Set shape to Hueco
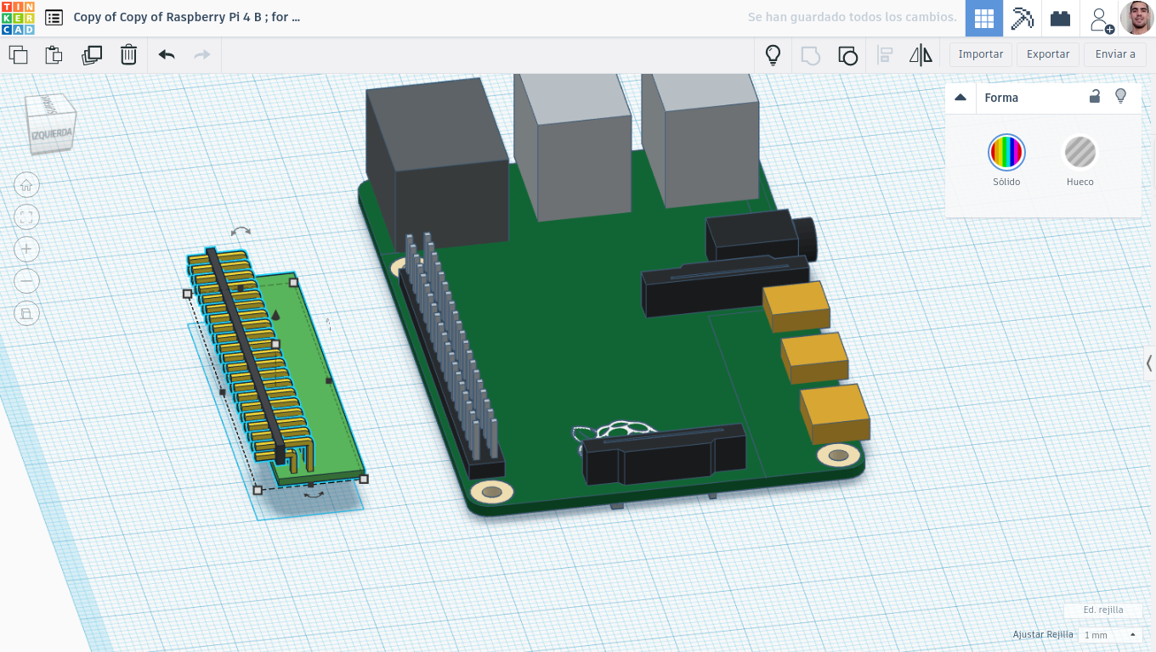 pyautogui.click(x=1080, y=153)
